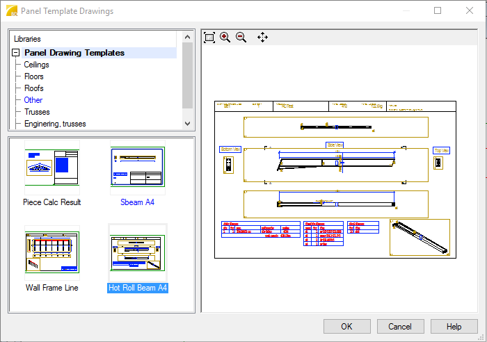
Task: Open the Ceilings library category
Action: (x=37, y=65)
